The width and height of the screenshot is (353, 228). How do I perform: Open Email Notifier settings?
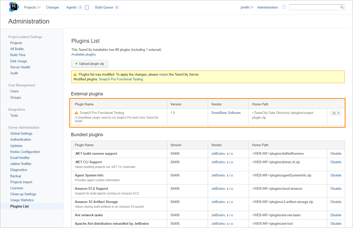[x=20, y=158]
